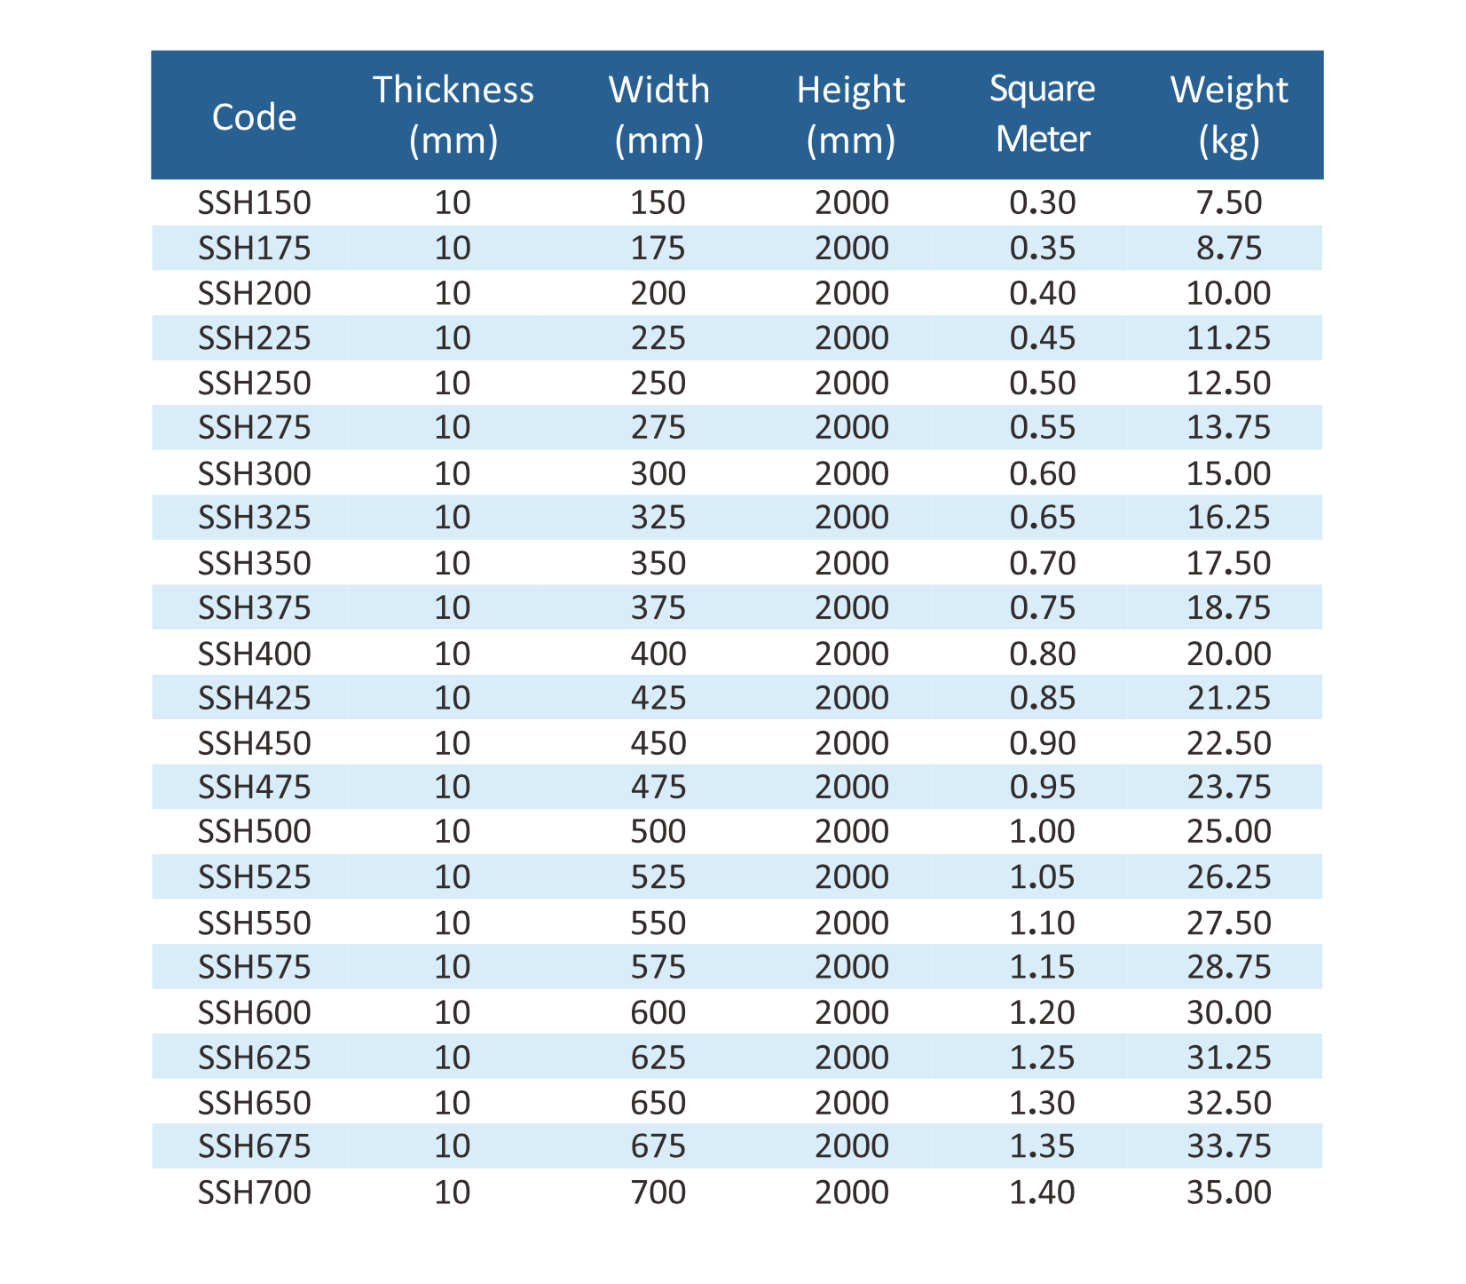The height and width of the screenshot is (1284, 1466).
Task: Click the thickness cell in the SSH600 row
Action: coord(453,1013)
